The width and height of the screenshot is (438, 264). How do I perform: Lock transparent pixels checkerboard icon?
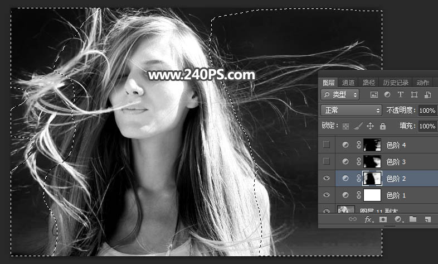346,126
